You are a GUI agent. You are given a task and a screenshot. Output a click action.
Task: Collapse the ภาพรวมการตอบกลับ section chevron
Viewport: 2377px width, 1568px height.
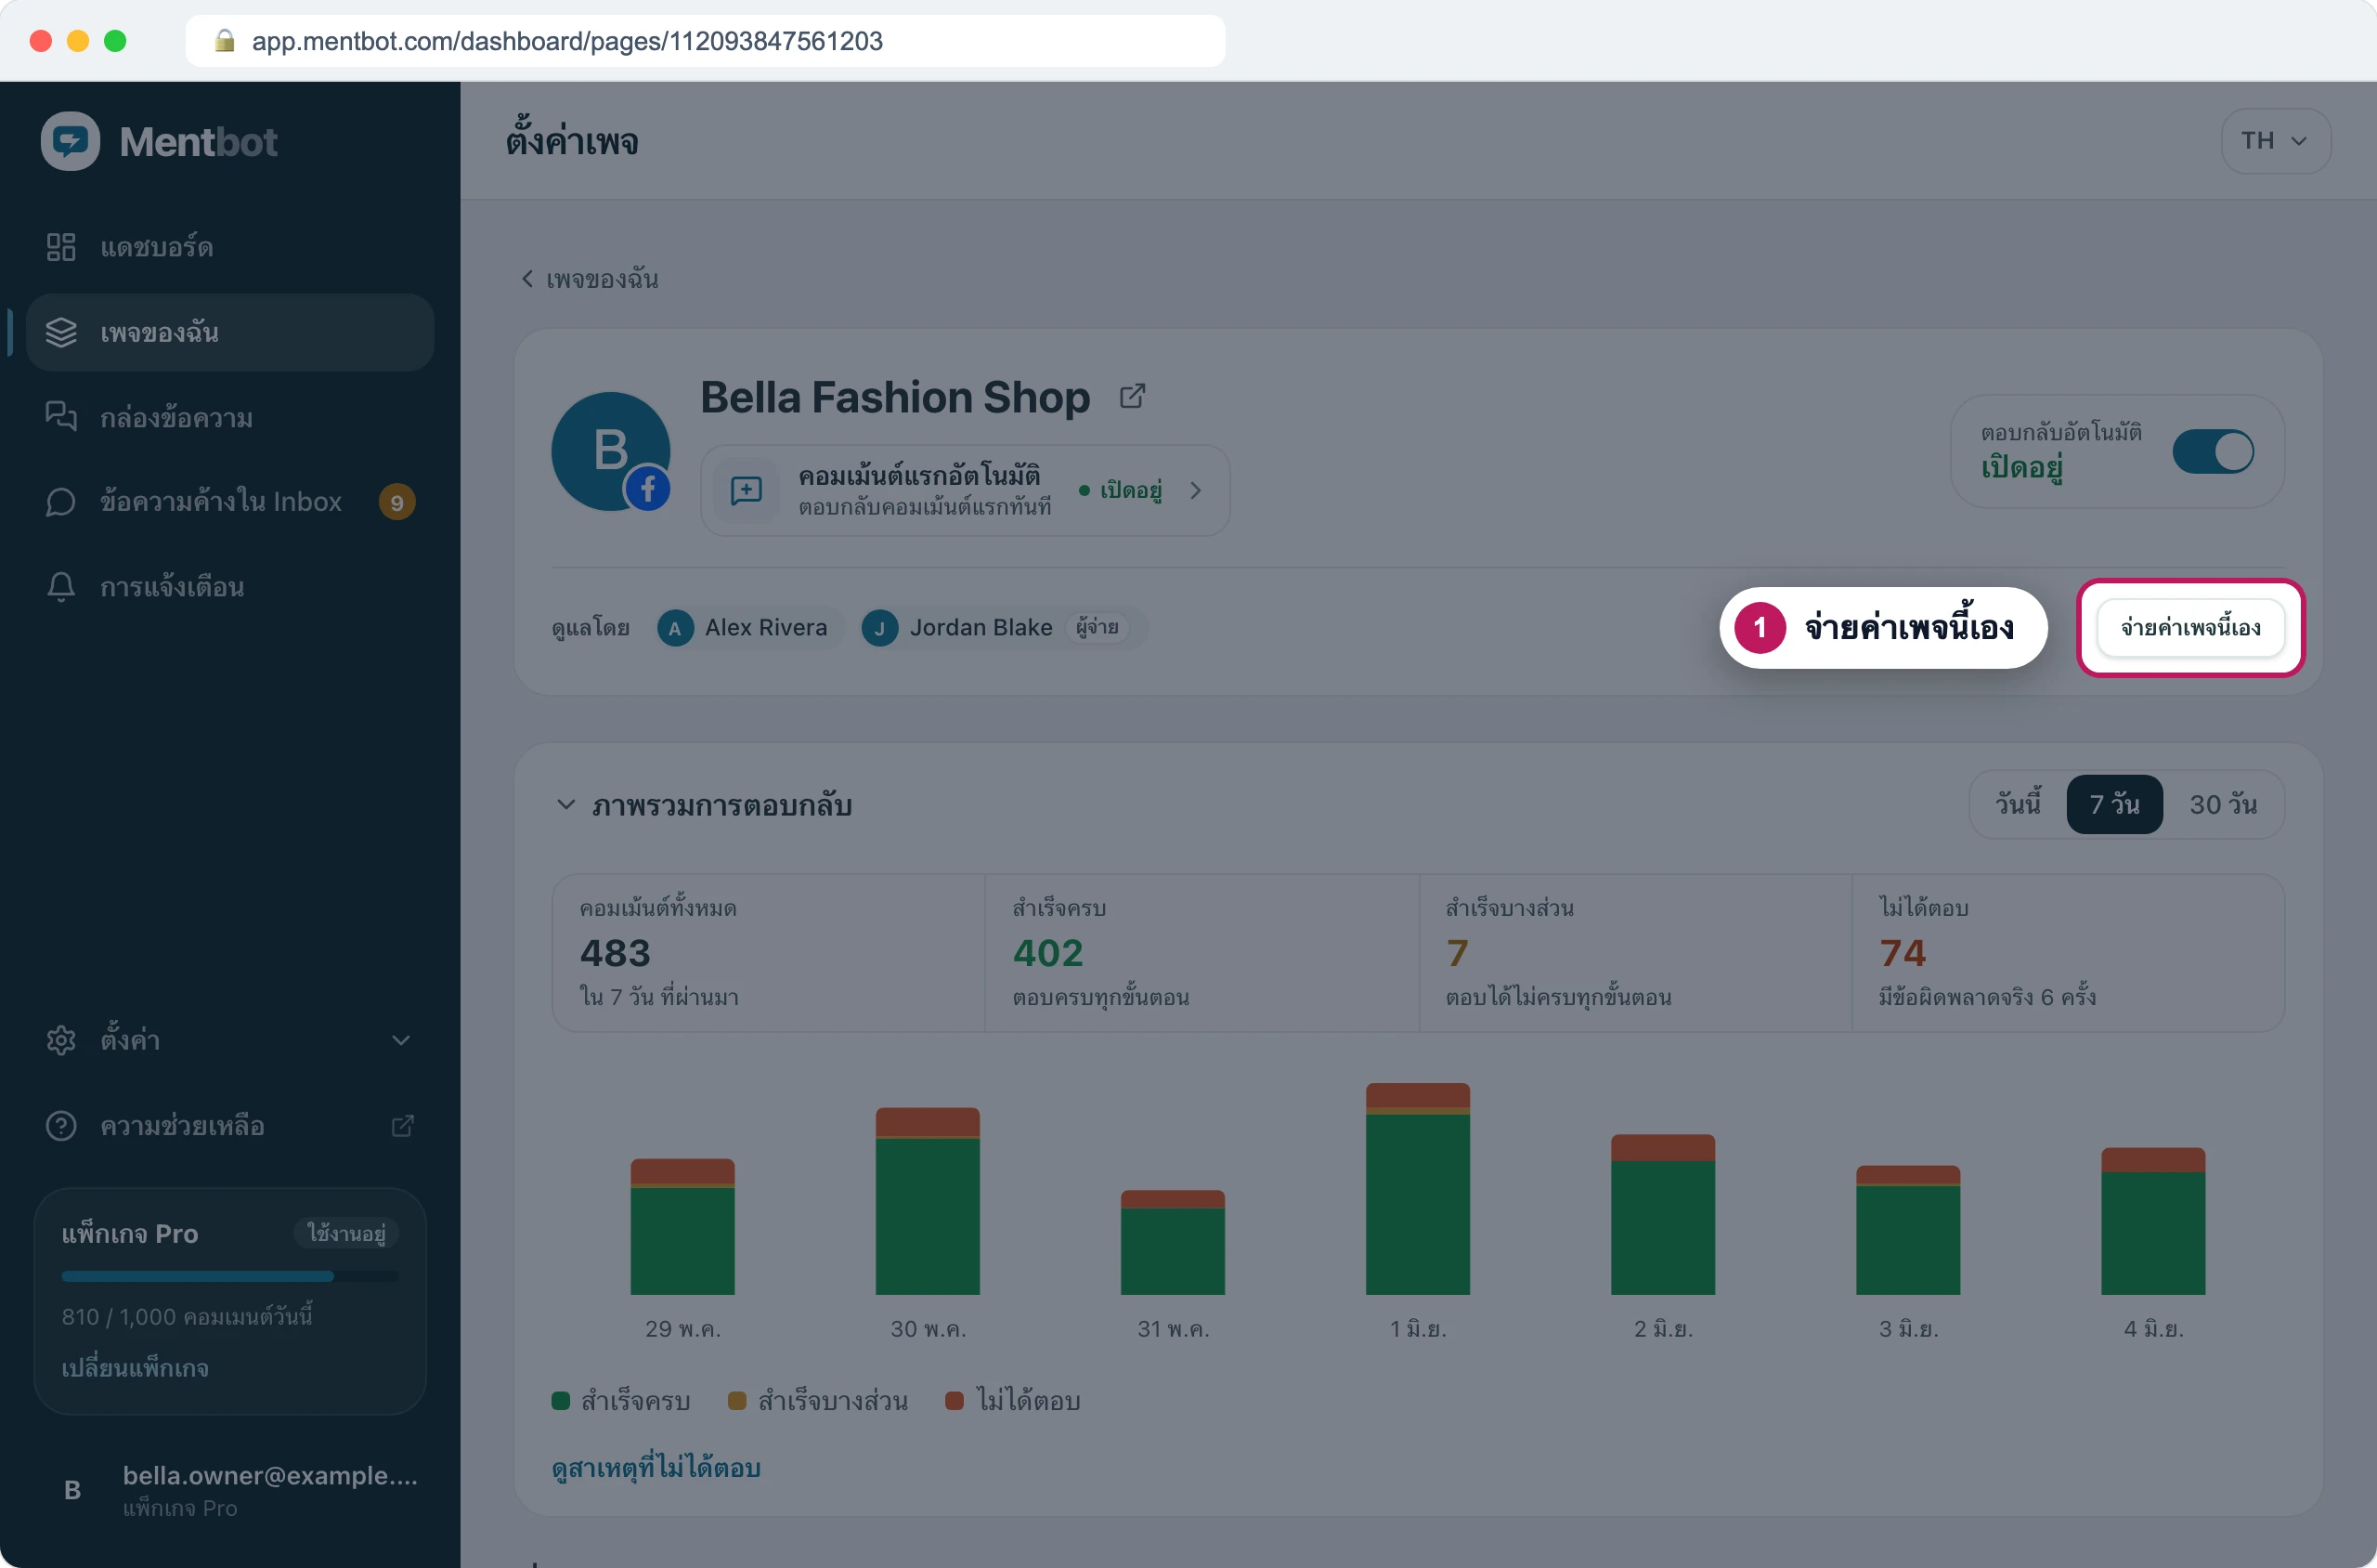565,805
